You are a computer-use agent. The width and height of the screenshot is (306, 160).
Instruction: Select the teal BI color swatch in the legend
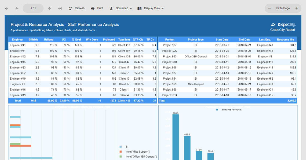pos(121,147)
